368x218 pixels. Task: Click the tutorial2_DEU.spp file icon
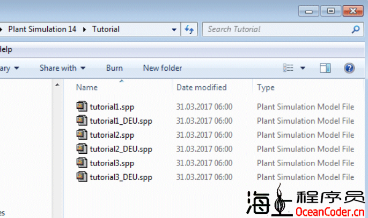(82, 149)
